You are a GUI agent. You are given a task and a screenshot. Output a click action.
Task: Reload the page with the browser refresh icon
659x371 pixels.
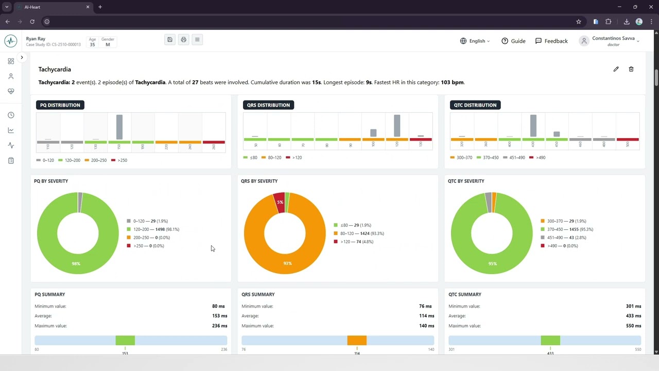(x=32, y=22)
